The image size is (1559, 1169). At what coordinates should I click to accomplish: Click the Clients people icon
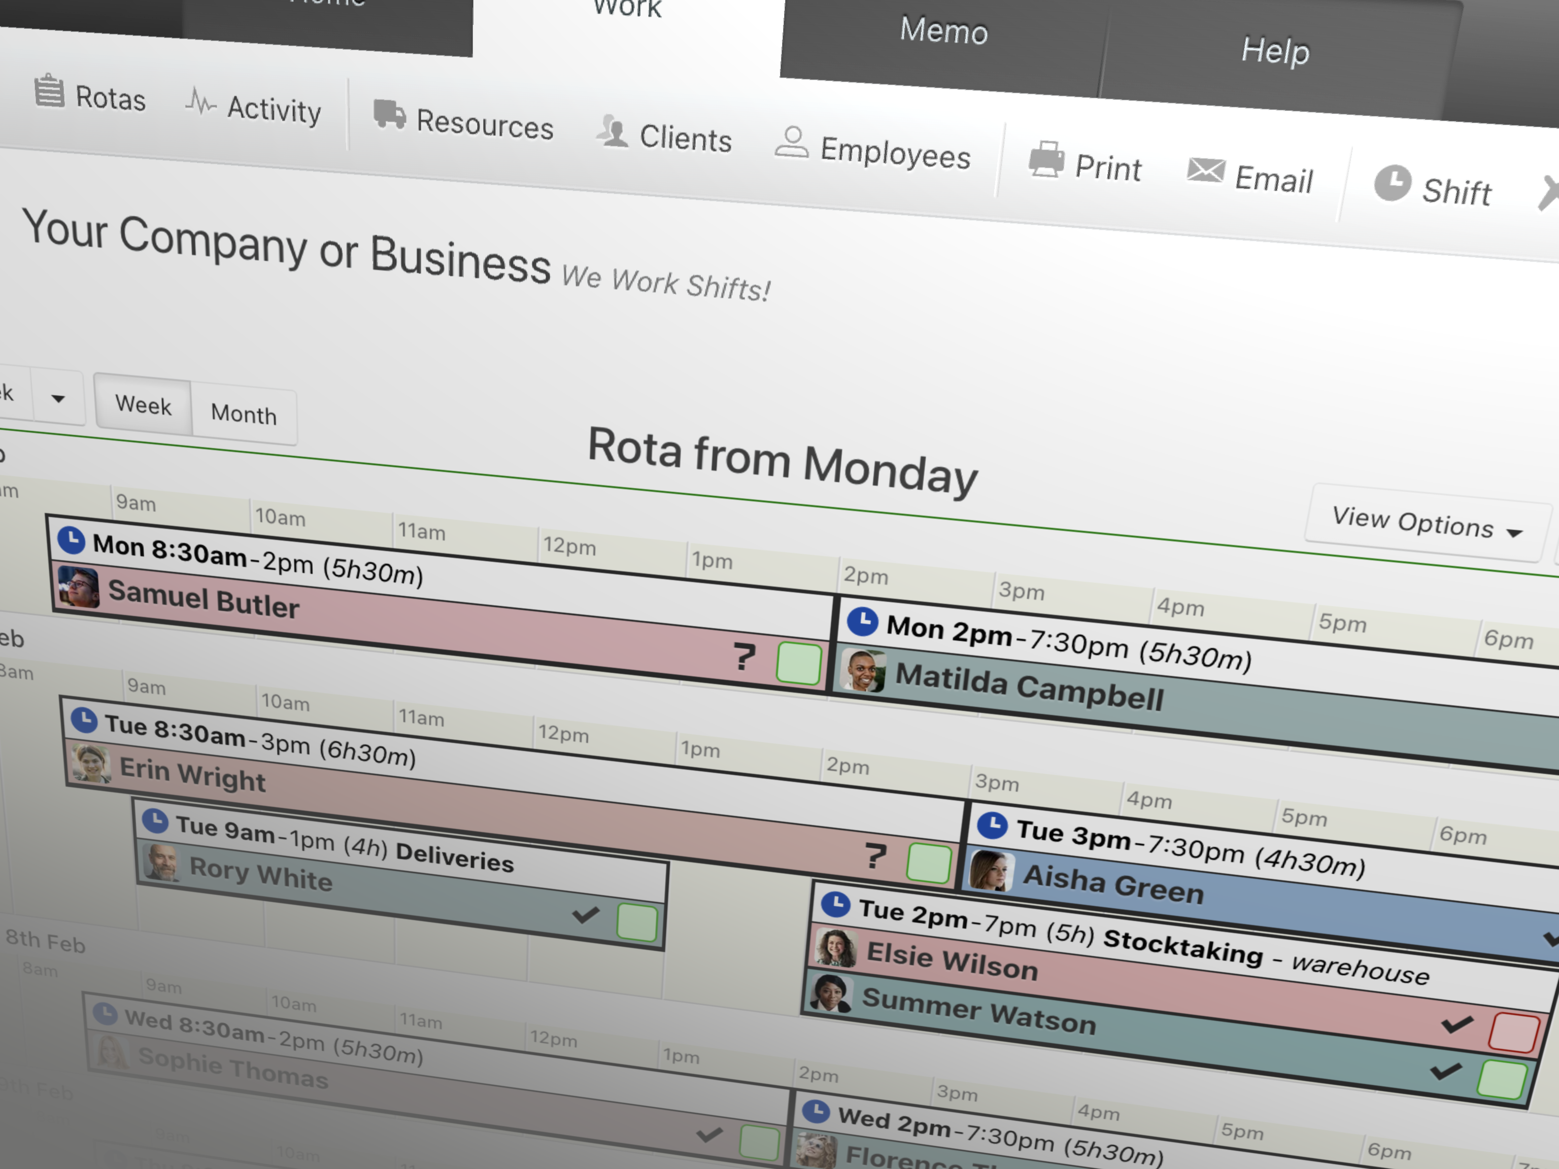coord(613,131)
